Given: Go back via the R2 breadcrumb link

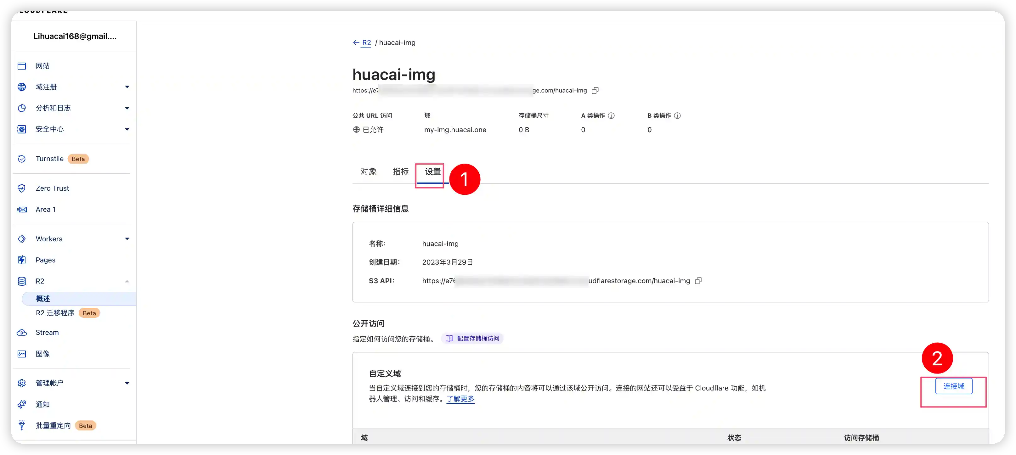Looking at the screenshot, I should coord(366,42).
